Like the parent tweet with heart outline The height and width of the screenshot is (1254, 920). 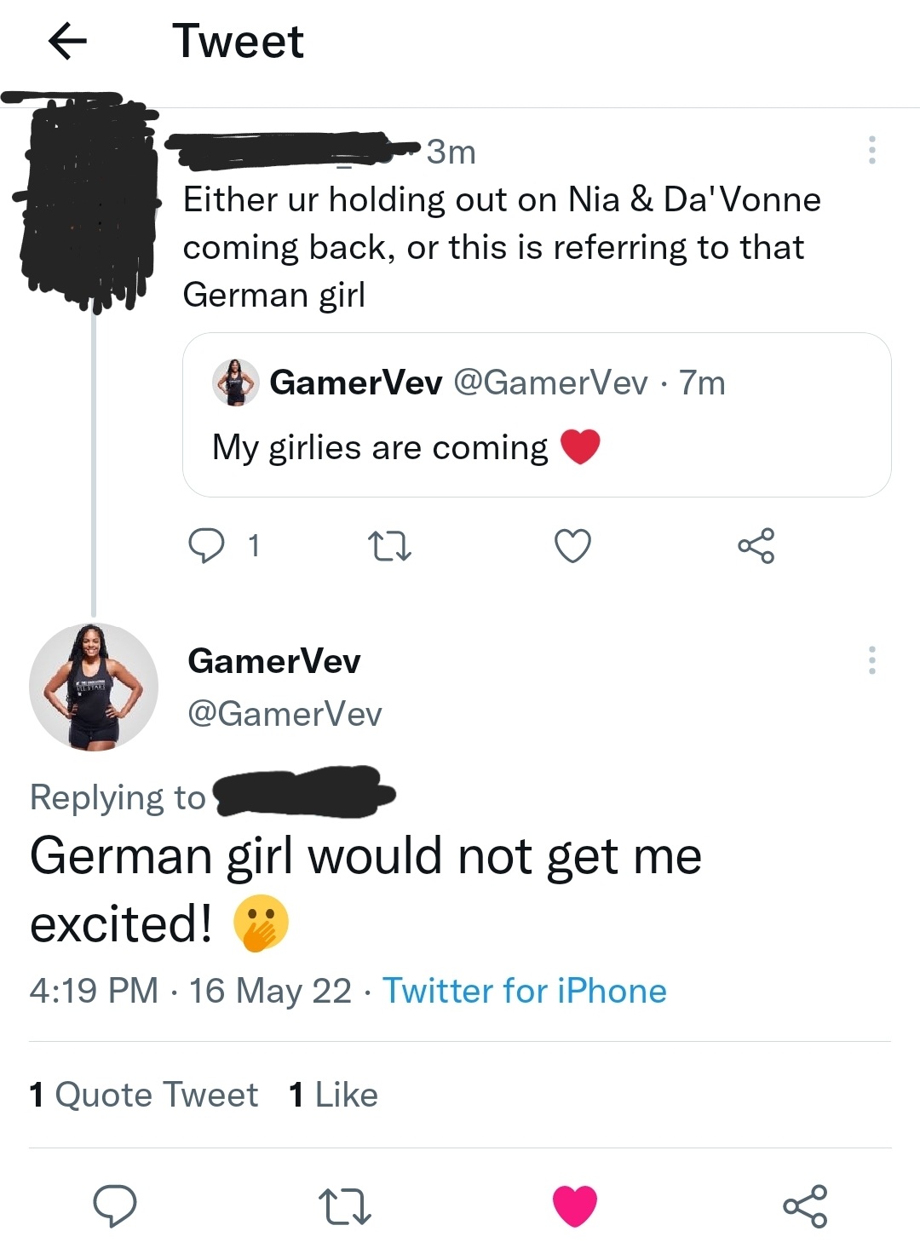click(572, 546)
